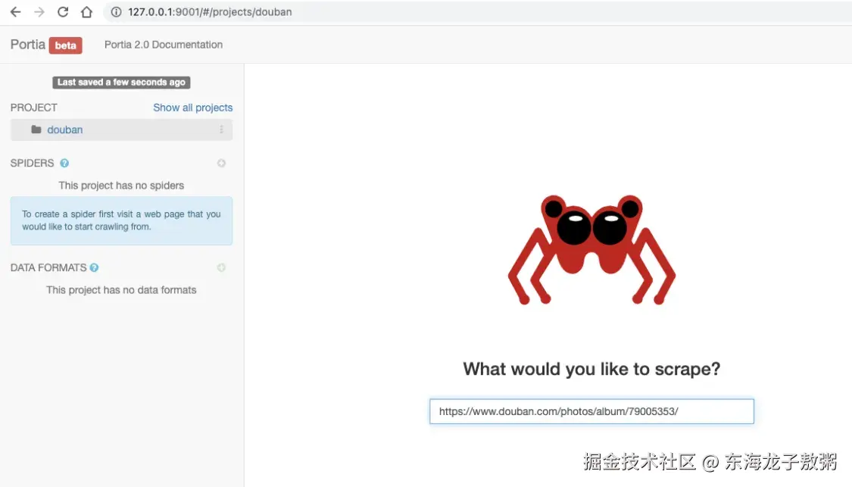
Task: Click the douban folder icon
Action: click(36, 130)
